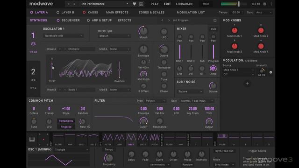Select the LFO OSC 2 waveform thumbnail
The height and width of the screenshot is (168, 299).
pos(143,139)
